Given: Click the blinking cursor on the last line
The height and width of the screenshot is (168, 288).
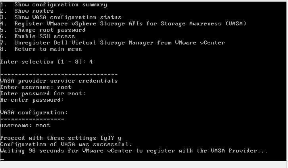Looking at the screenshot, I should pyautogui.click(x=2, y=159).
